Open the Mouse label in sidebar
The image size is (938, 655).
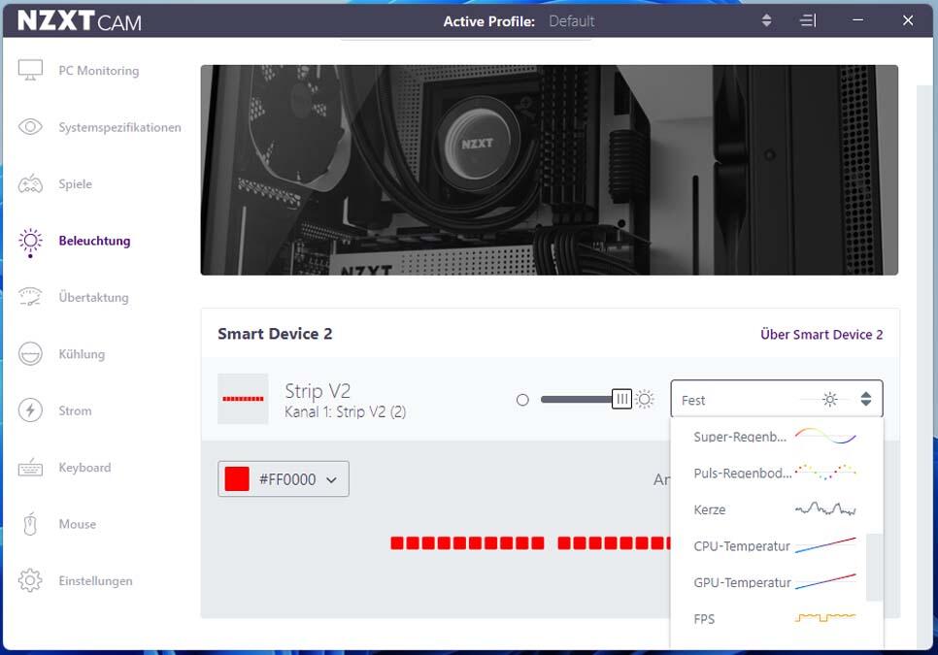(77, 524)
